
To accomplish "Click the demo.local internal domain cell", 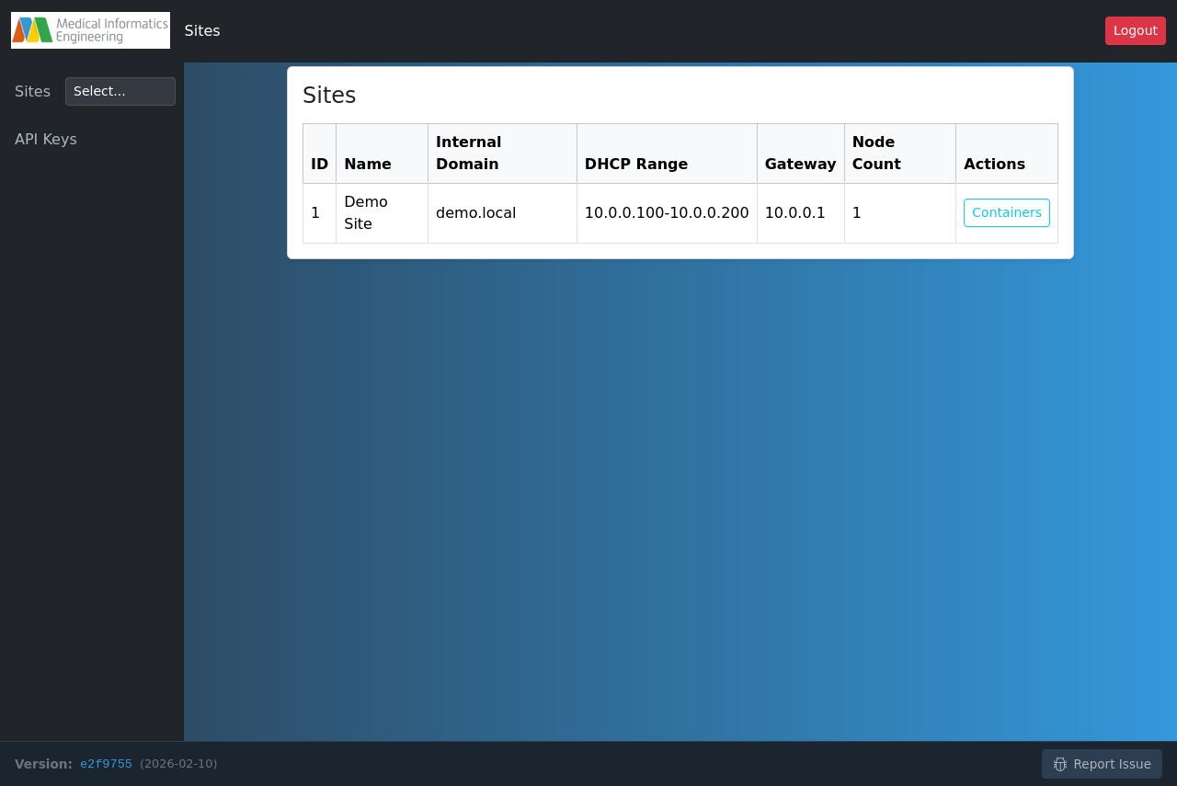I will click(475, 212).
